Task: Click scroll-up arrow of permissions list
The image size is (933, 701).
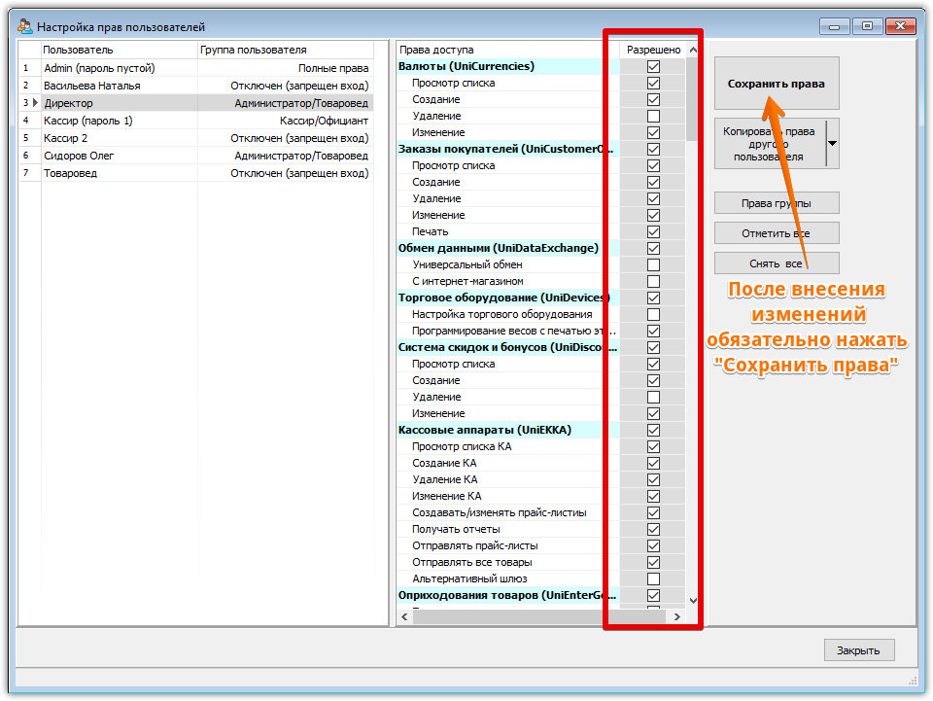Action: (x=693, y=50)
